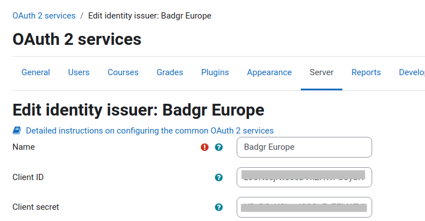The image size is (425, 221).
Task: Open the Plugins tab
Action: [215, 72]
